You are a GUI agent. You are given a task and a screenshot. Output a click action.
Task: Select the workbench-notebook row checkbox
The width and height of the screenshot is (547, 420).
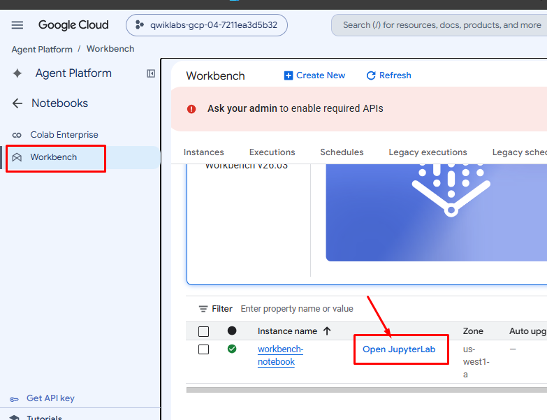click(204, 349)
